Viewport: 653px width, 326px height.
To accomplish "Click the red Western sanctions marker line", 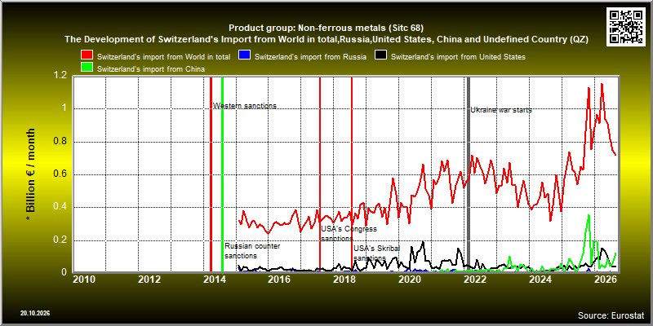I will [211, 174].
